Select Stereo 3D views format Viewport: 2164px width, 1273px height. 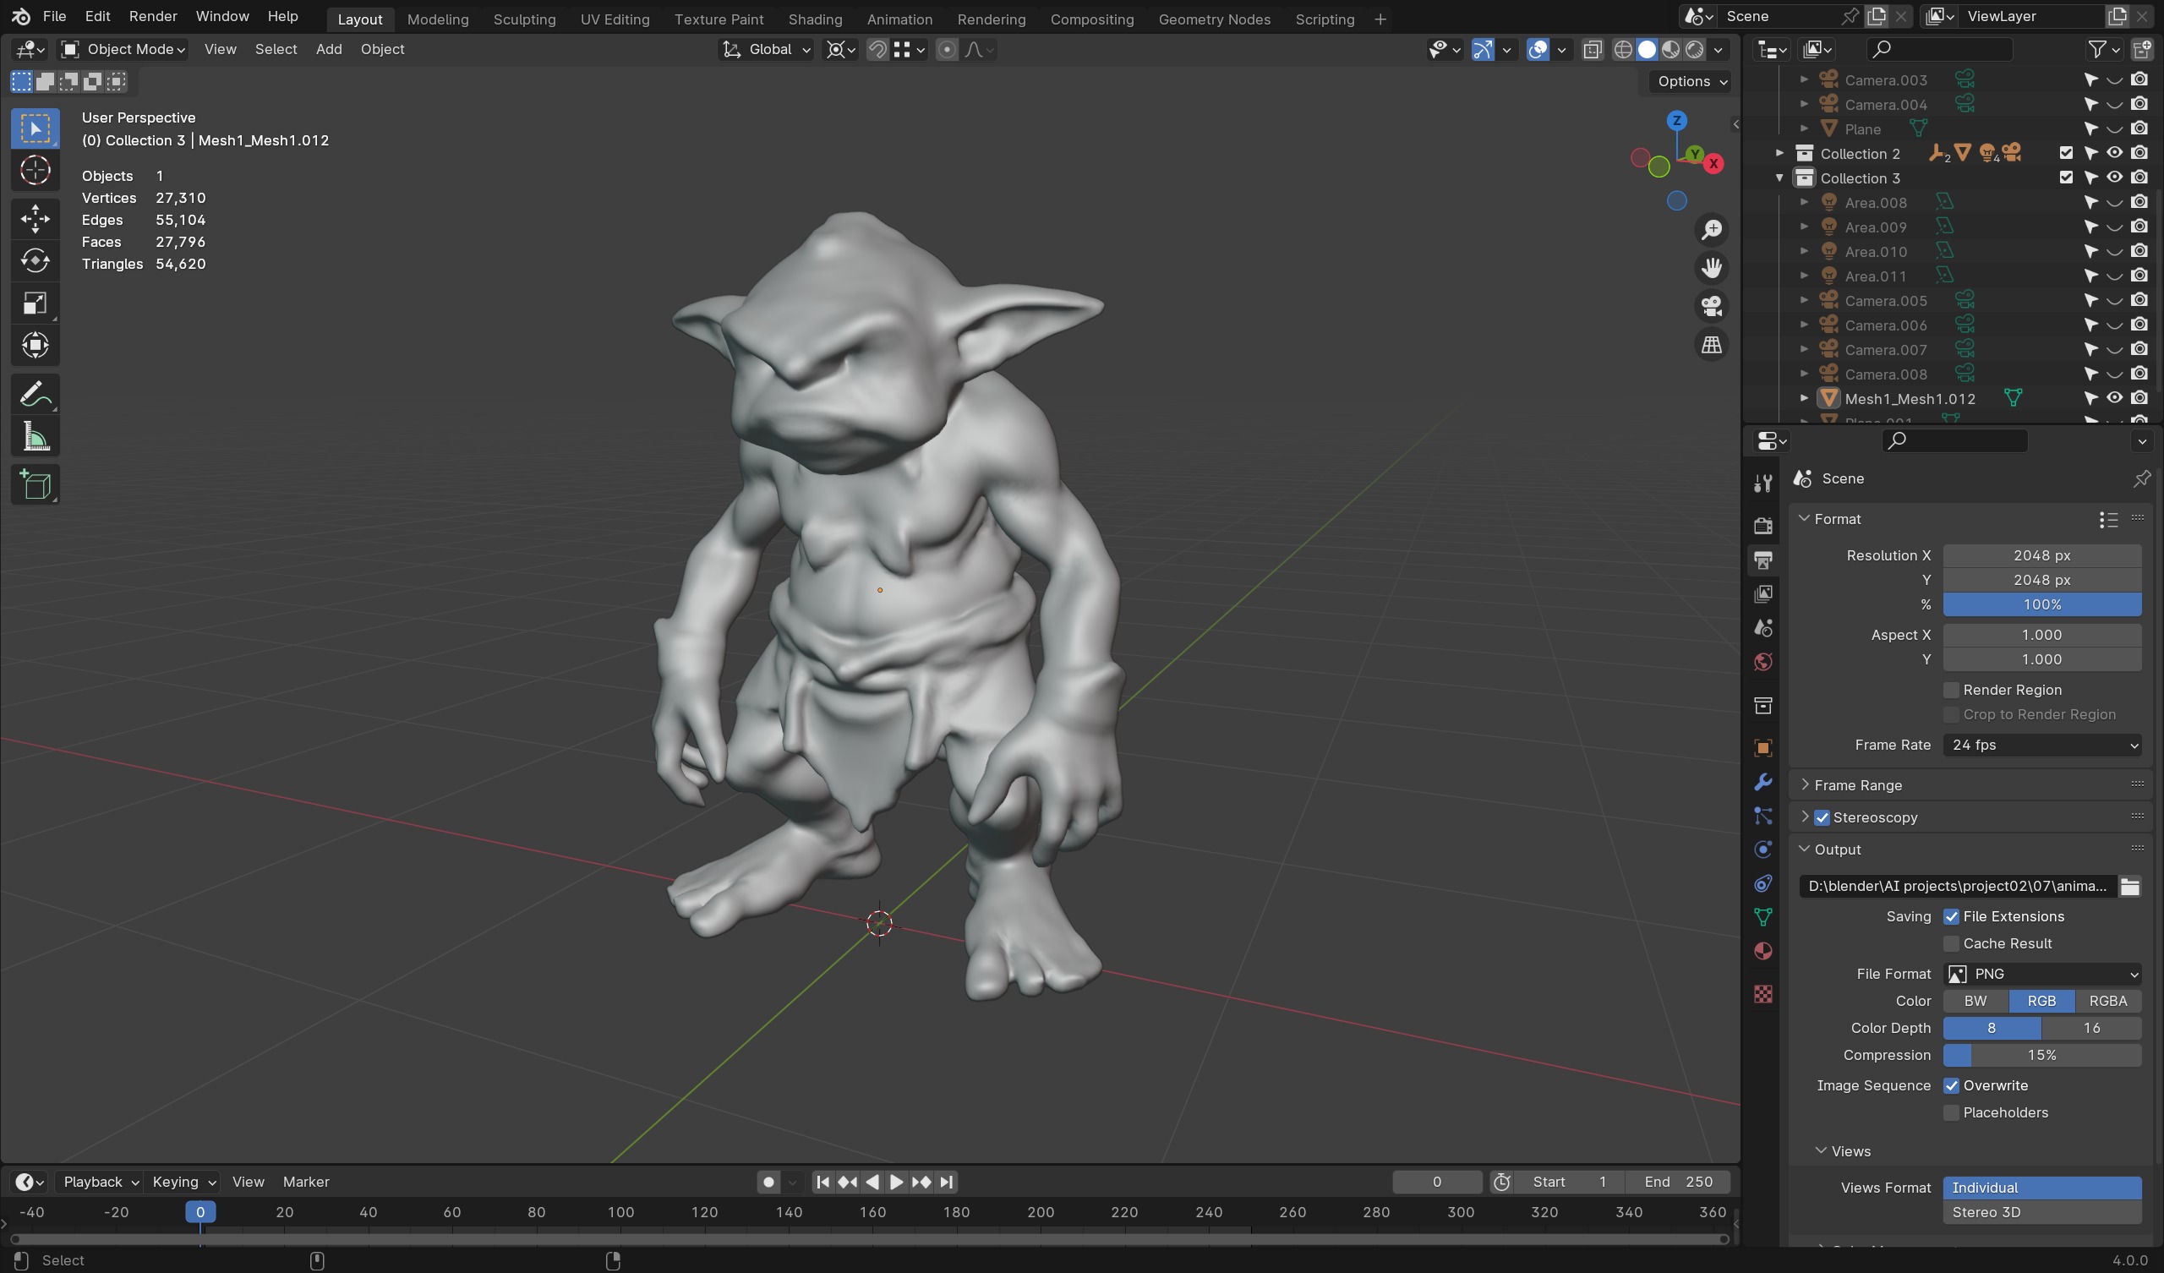[x=2042, y=1212]
